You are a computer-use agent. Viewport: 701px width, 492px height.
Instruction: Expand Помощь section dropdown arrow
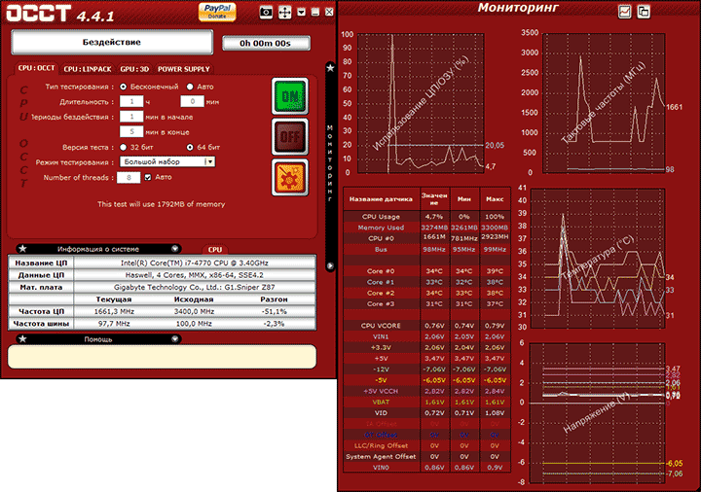pyautogui.click(x=175, y=339)
